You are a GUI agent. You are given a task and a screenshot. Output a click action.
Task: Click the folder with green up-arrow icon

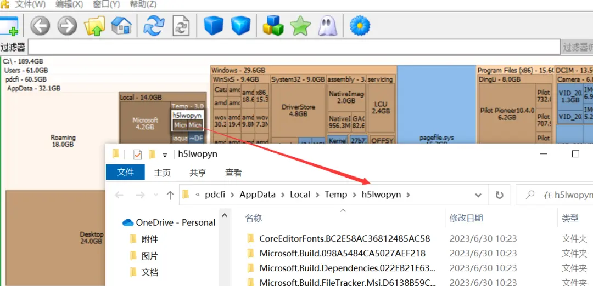coord(94,26)
